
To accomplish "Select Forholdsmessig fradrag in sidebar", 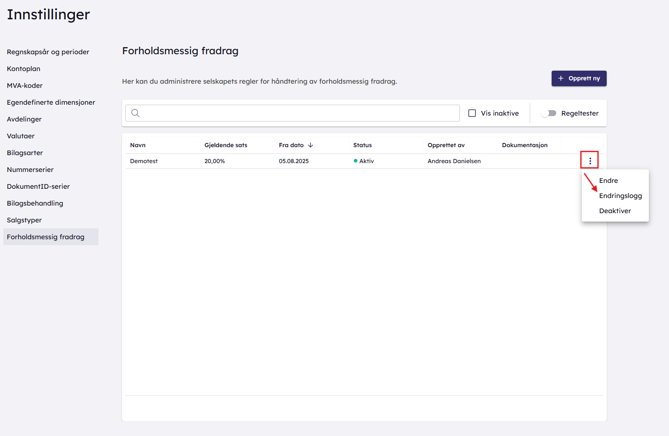I will click(45, 237).
